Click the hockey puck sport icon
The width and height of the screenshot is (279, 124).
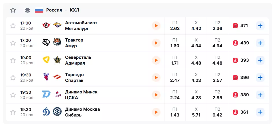[x=27, y=10]
